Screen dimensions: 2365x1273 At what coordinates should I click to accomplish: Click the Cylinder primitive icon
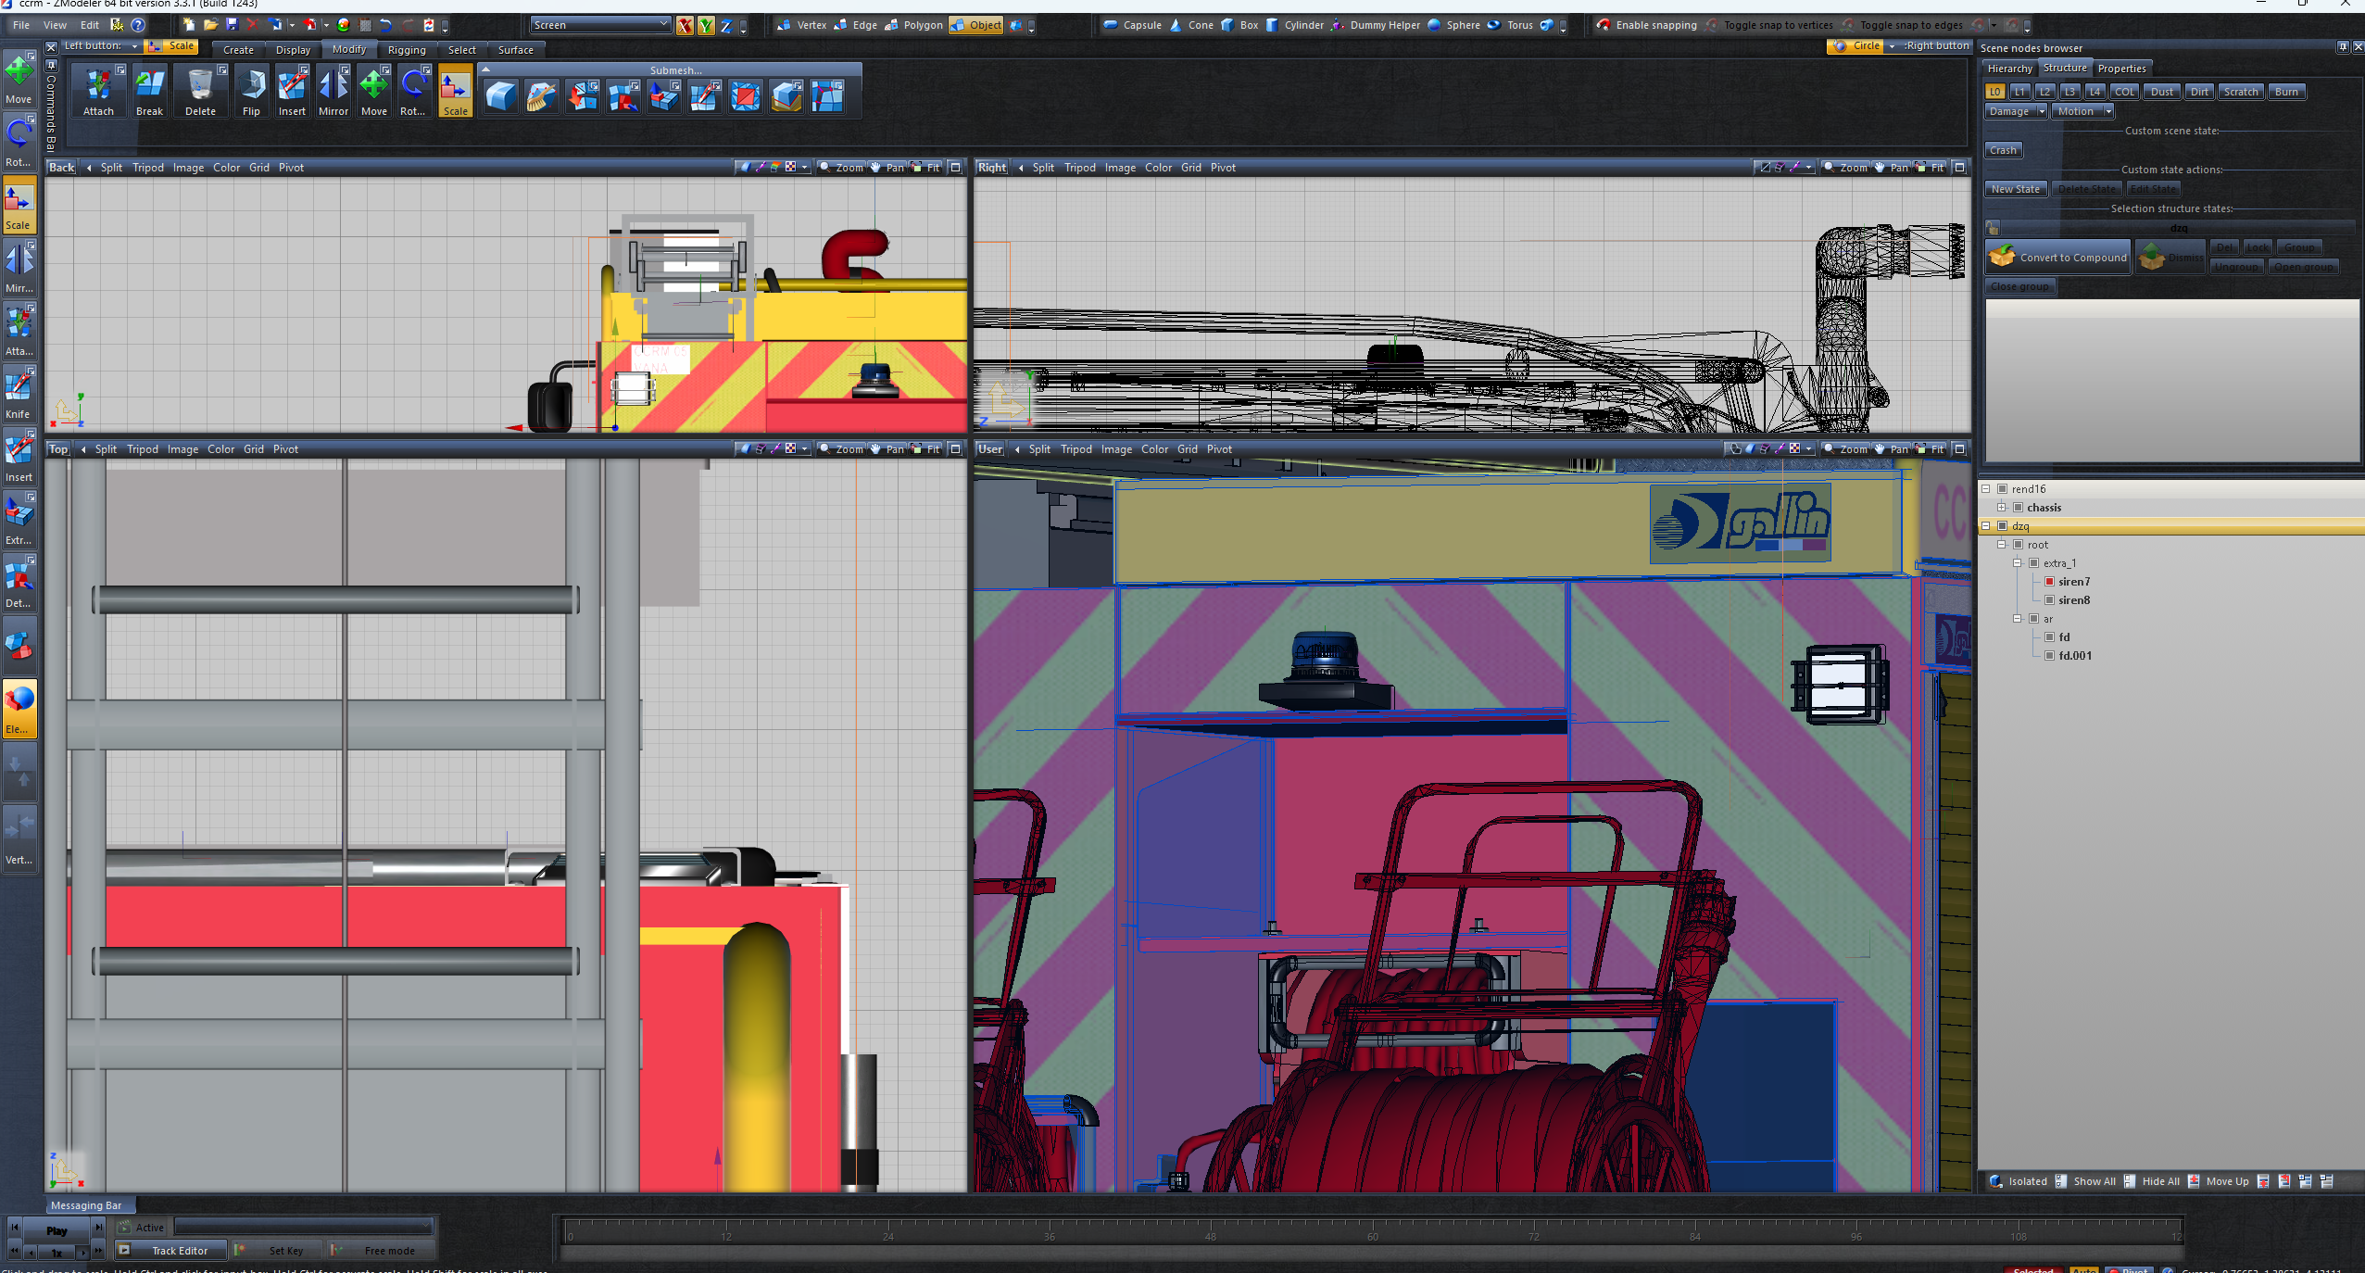point(1294,25)
